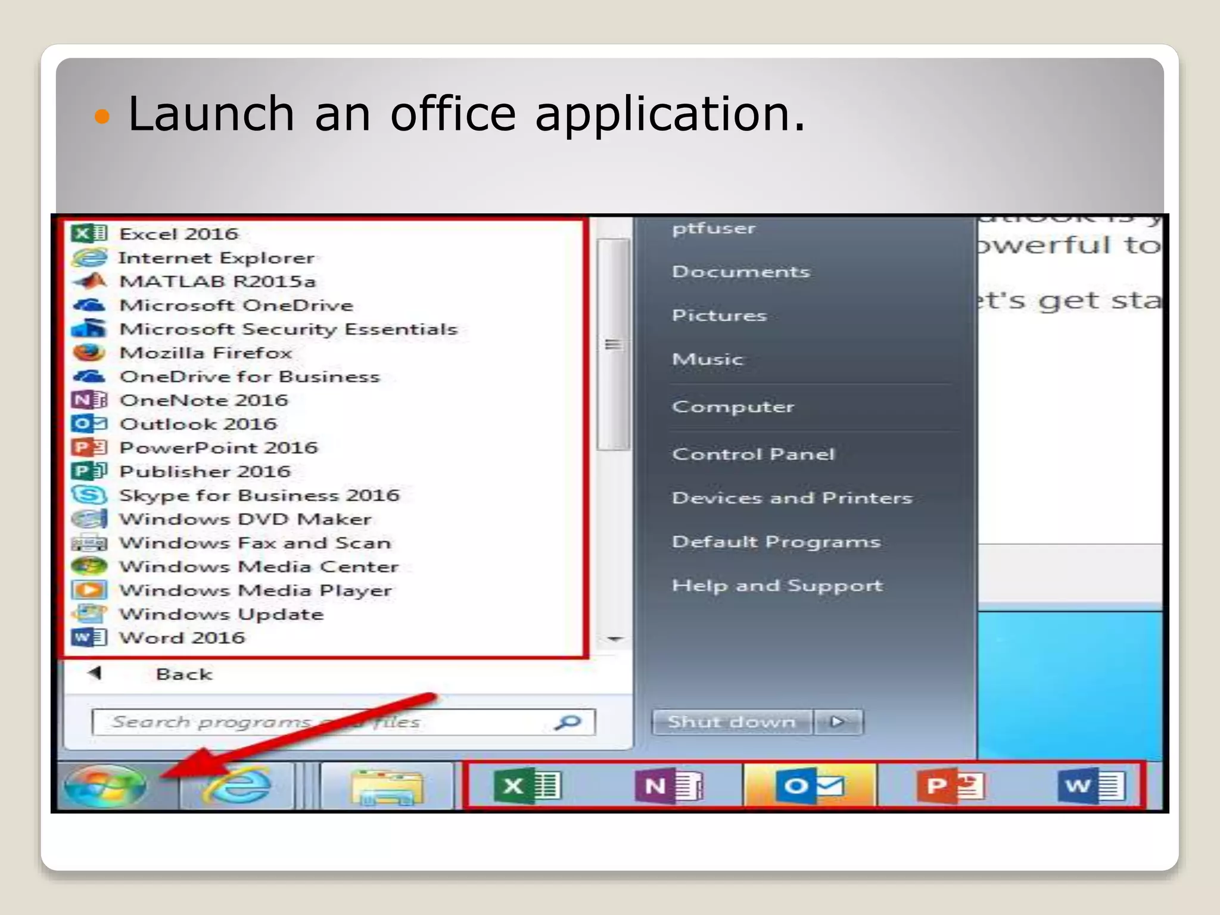The width and height of the screenshot is (1220, 915).
Task: Select the 'Publisher 2016' text label
Action: (x=205, y=472)
